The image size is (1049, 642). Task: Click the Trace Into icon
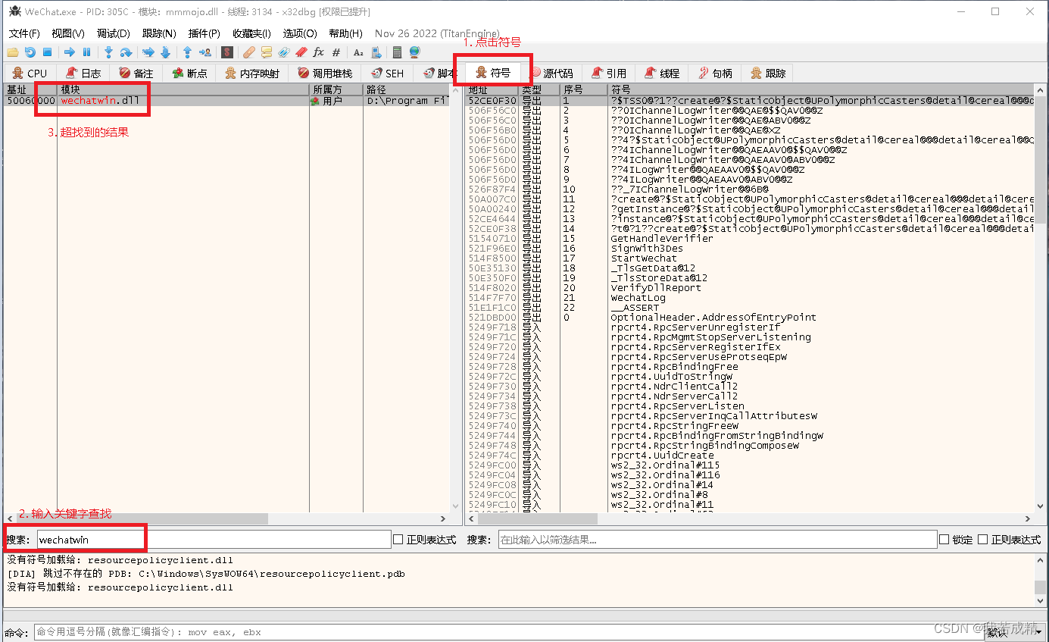point(148,52)
